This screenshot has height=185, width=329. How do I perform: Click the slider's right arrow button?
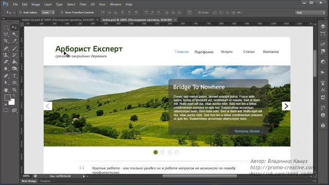[286, 106]
